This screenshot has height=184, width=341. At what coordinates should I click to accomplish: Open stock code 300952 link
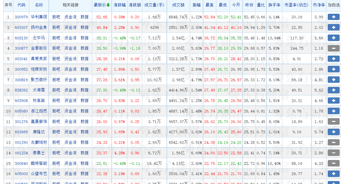tap(21, 69)
